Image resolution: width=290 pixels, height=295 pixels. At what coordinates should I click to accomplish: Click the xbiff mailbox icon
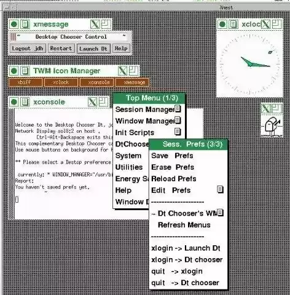tap(272, 125)
